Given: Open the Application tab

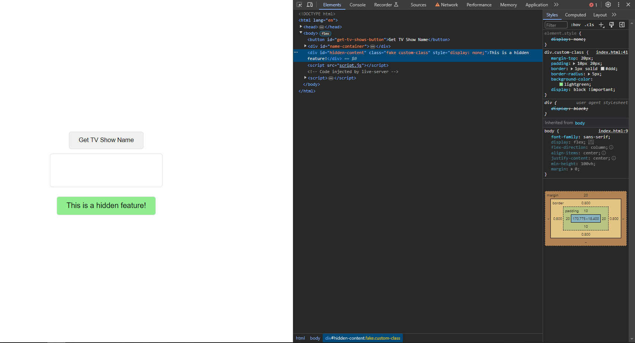Looking at the screenshot, I should click(537, 5).
